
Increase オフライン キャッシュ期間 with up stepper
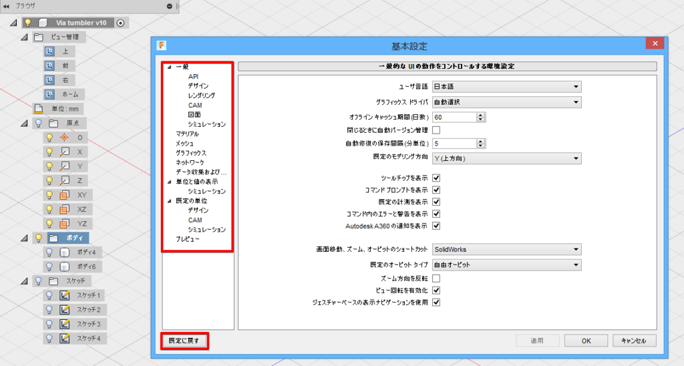coord(481,115)
